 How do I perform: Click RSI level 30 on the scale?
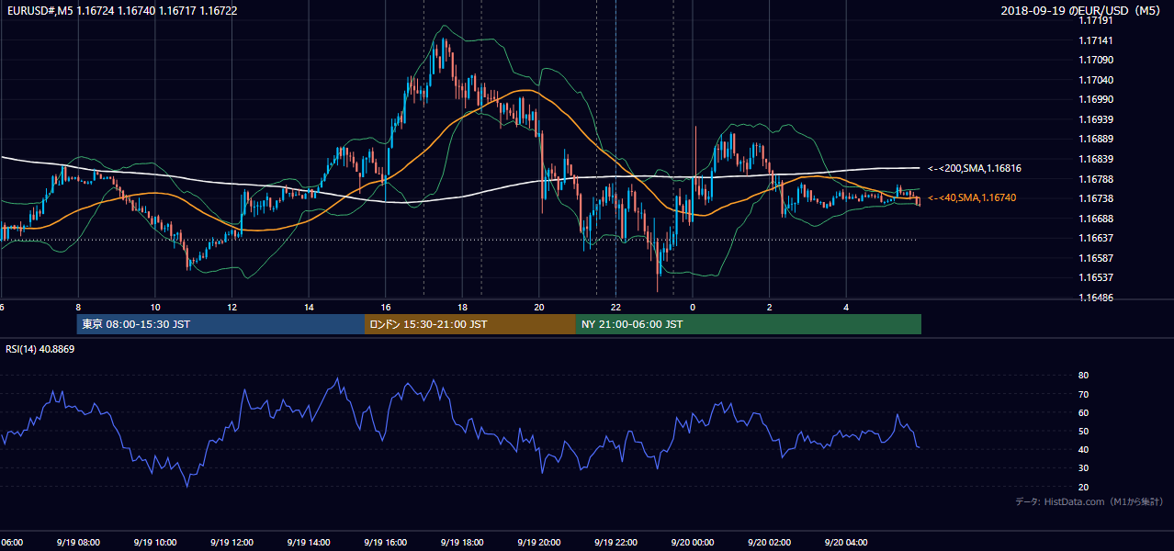[x=1083, y=468]
